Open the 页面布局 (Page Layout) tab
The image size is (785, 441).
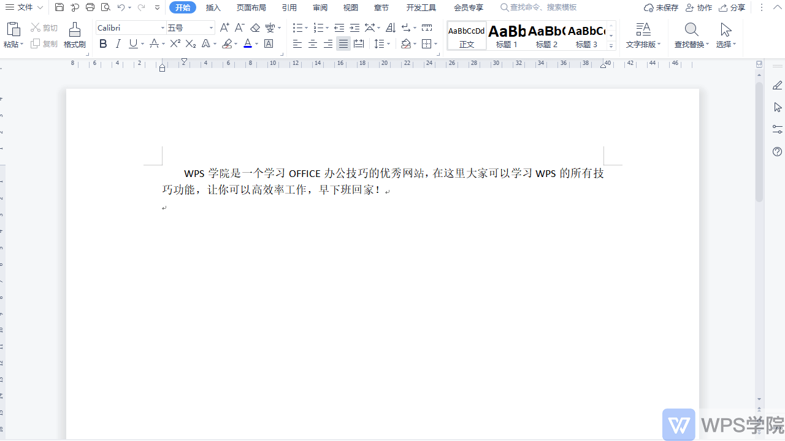tap(251, 7)
